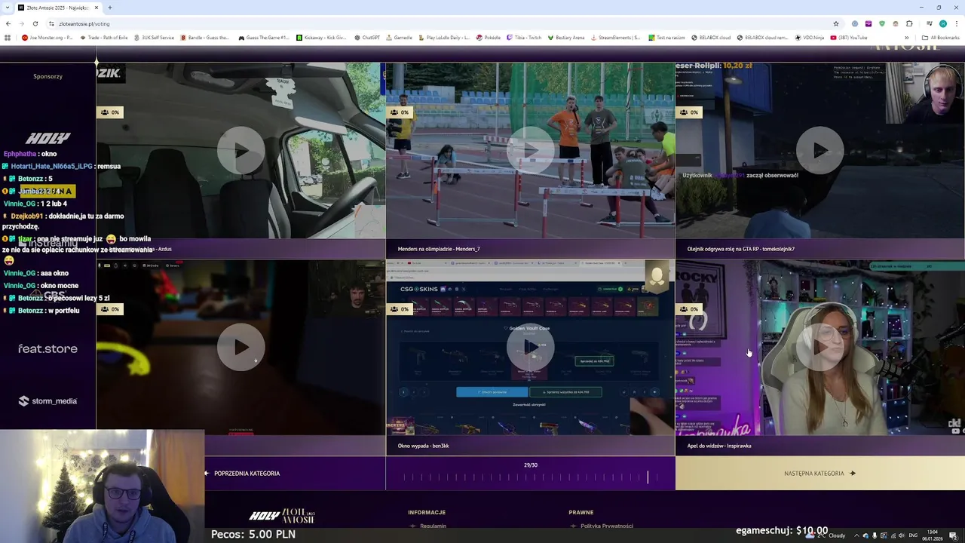965x543 pixels.
Task: Open the Tibia - Twitch bookmark
Action: click(524, 38)
